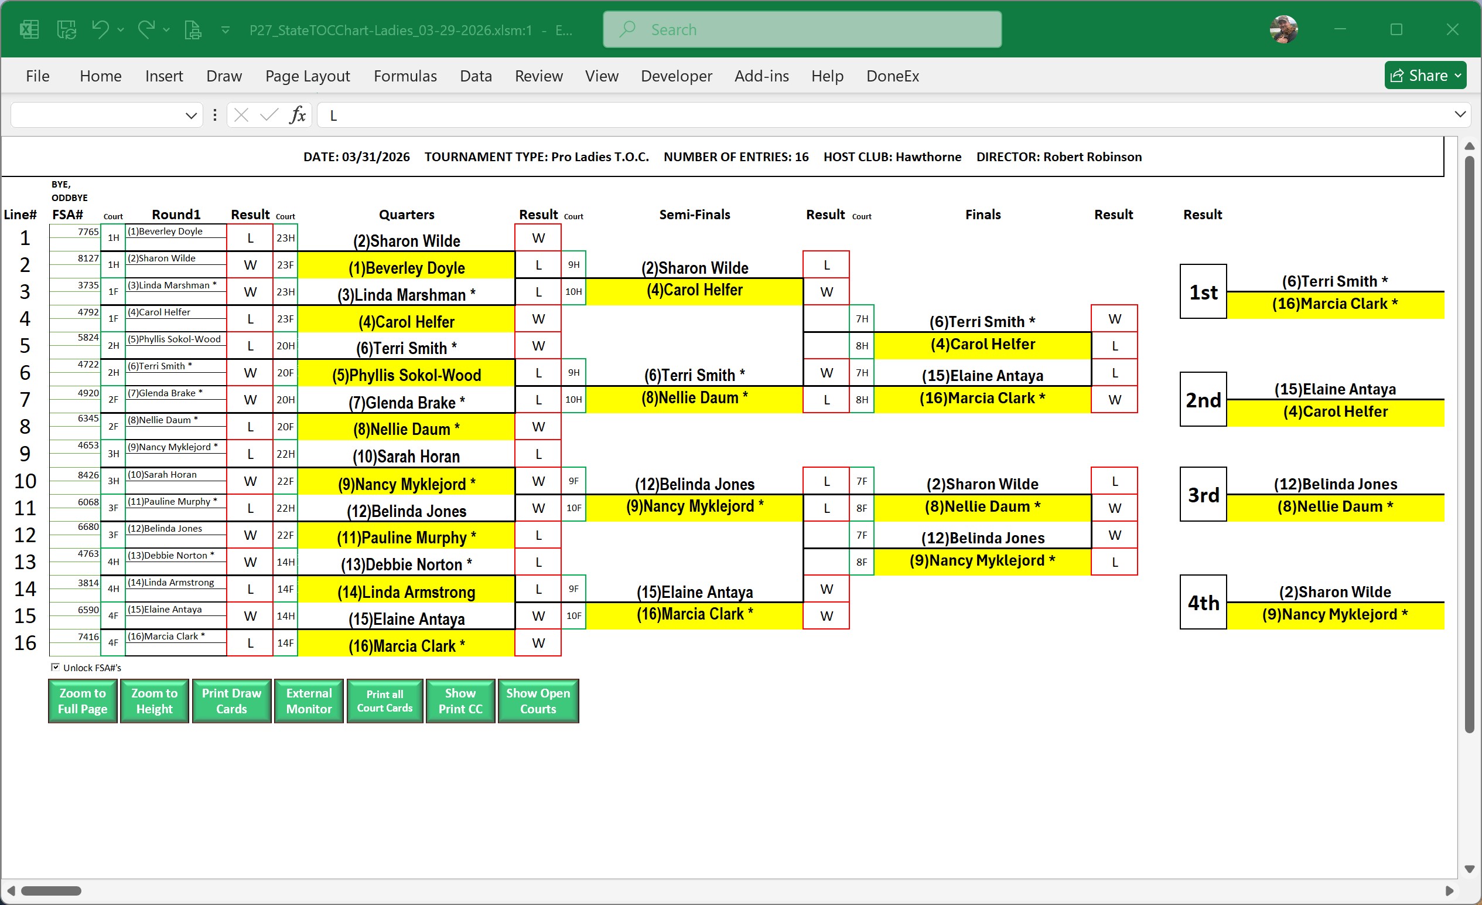Click the horizontal scrollbar thumb
This screenshot has height=905, width=1482.
(51, 890)
